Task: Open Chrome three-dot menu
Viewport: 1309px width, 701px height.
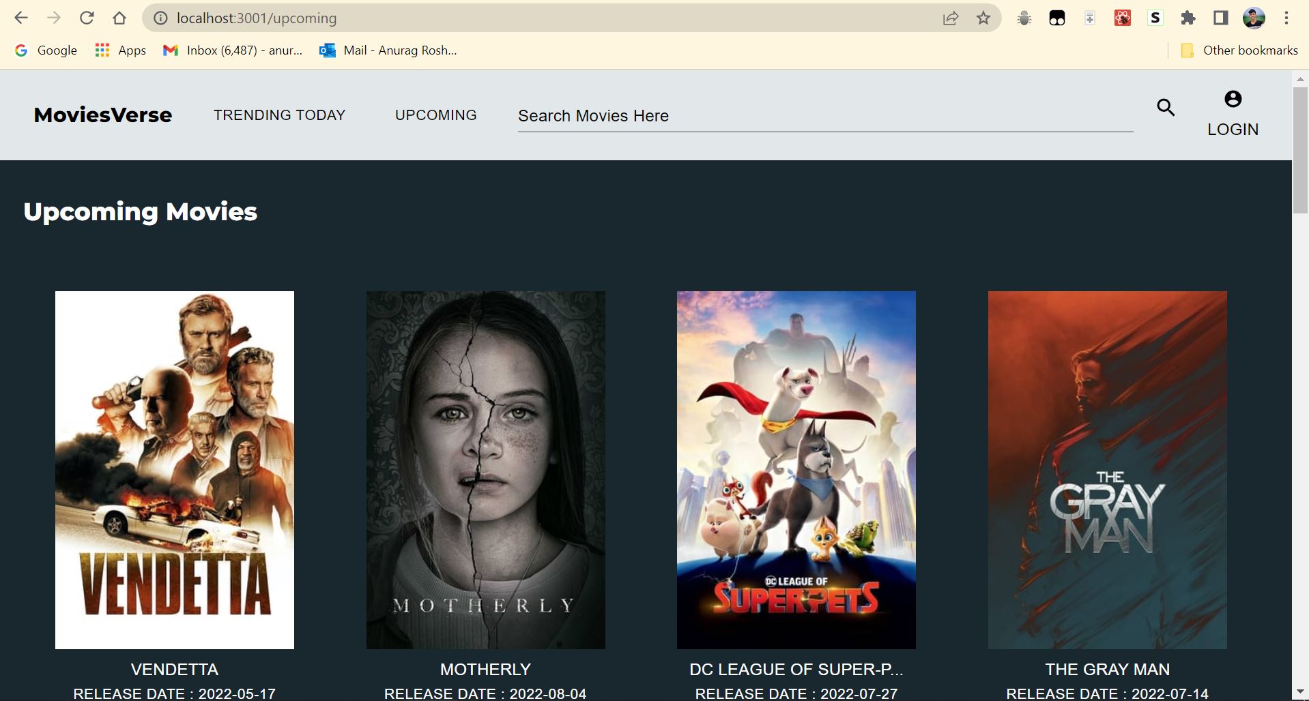Action: (1286, 18)
